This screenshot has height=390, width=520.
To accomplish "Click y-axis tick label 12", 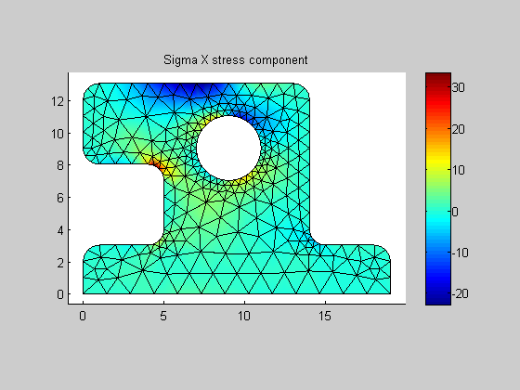I will click(x=58, y=101).
